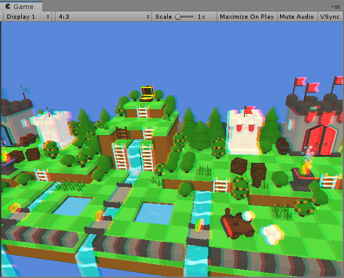This screenshot has height=278, width=344.
Task: Toggle the VSync button
Action: tap(330, 17)
